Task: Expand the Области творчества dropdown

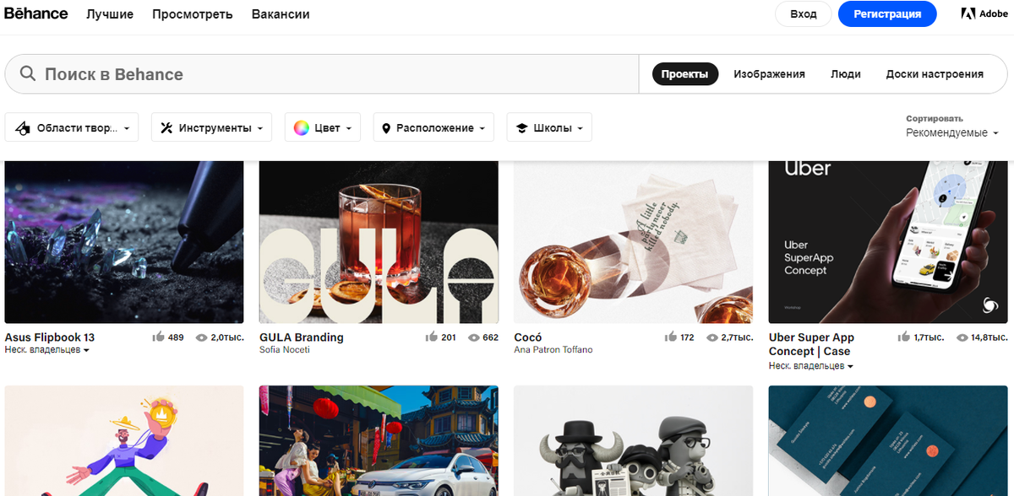Action: coord(72,128)
